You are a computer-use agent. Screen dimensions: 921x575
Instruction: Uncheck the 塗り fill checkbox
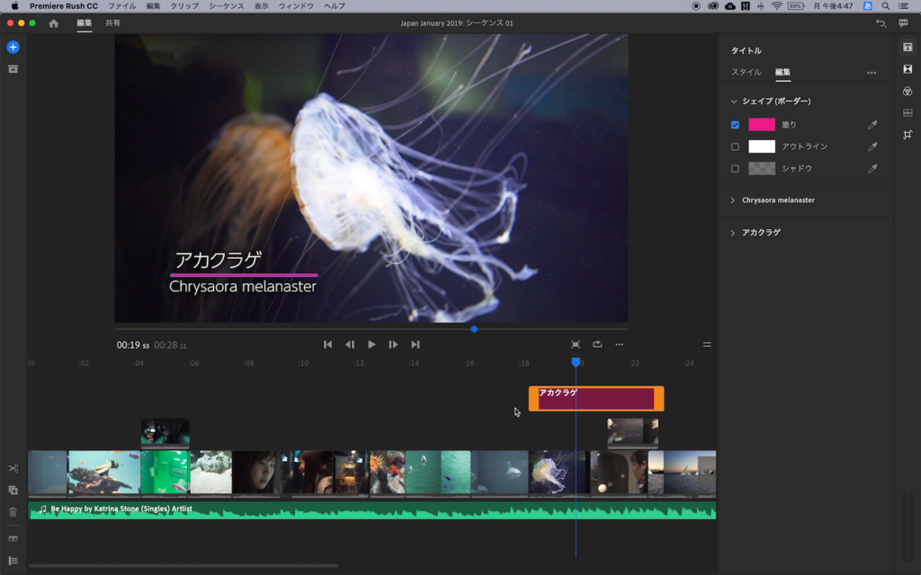[735, 125]
